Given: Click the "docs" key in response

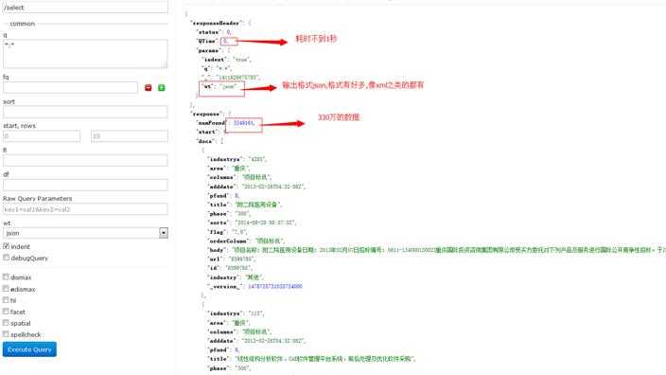Looking at the screenshot, I should (x=205, y=141).
